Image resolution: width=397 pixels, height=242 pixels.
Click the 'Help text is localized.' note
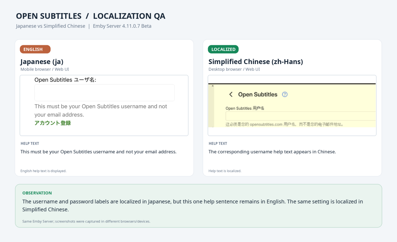coord(225,171)
